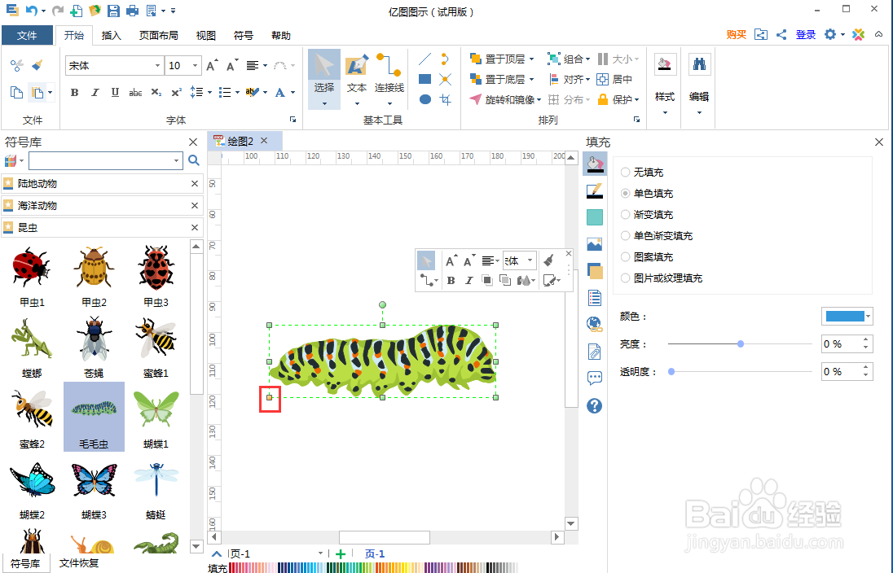The width and height of the screenshot is (893, 573).
Task: Apply superscript formatting
Action: (x=177, y=92)
